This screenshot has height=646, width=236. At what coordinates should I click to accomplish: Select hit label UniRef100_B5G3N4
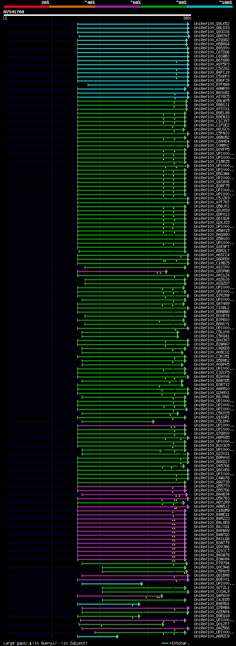coord(212,174)
